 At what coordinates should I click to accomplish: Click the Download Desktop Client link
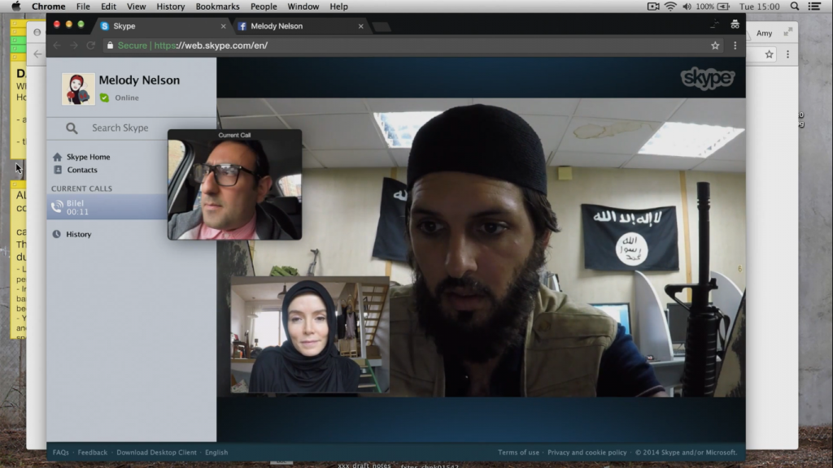[156, 453]
